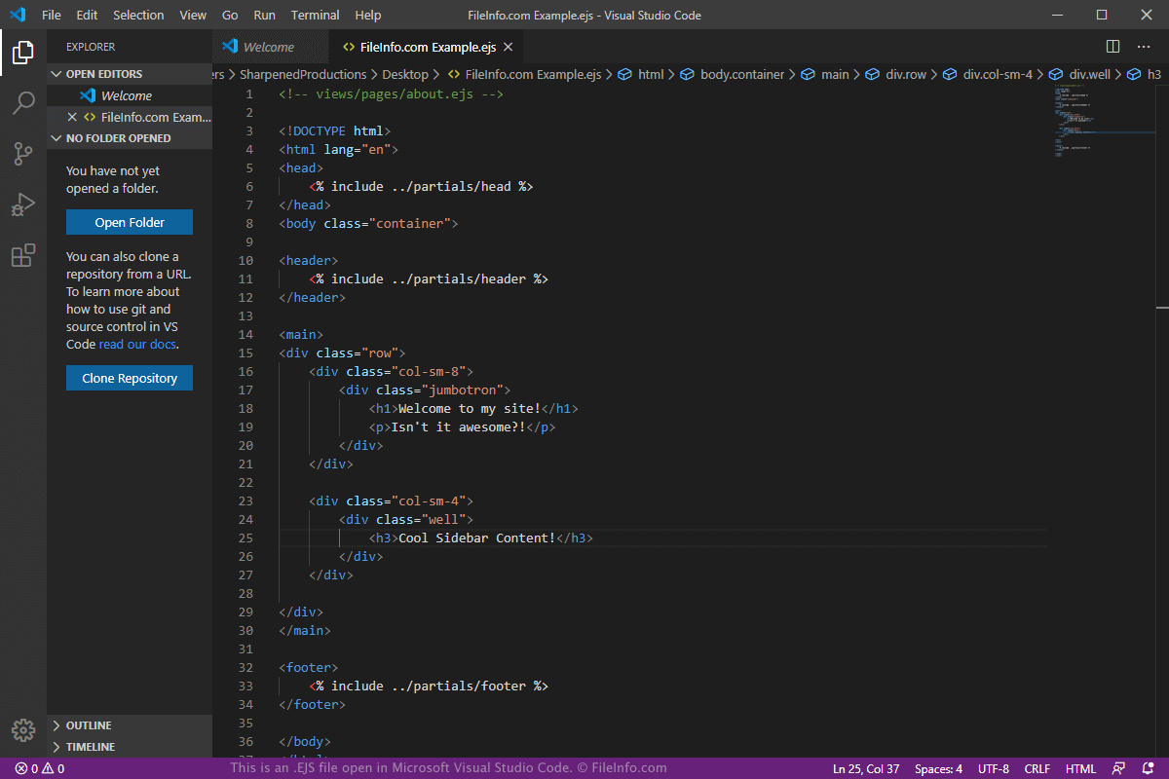1169x779 pixels.
Task: Open the Extensions view
Action: coord(23,255)
